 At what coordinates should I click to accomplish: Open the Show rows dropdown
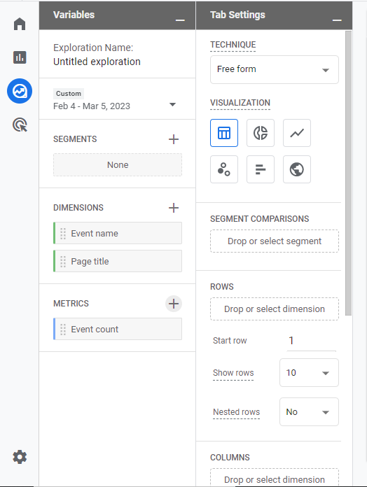[x=309, y=373]
